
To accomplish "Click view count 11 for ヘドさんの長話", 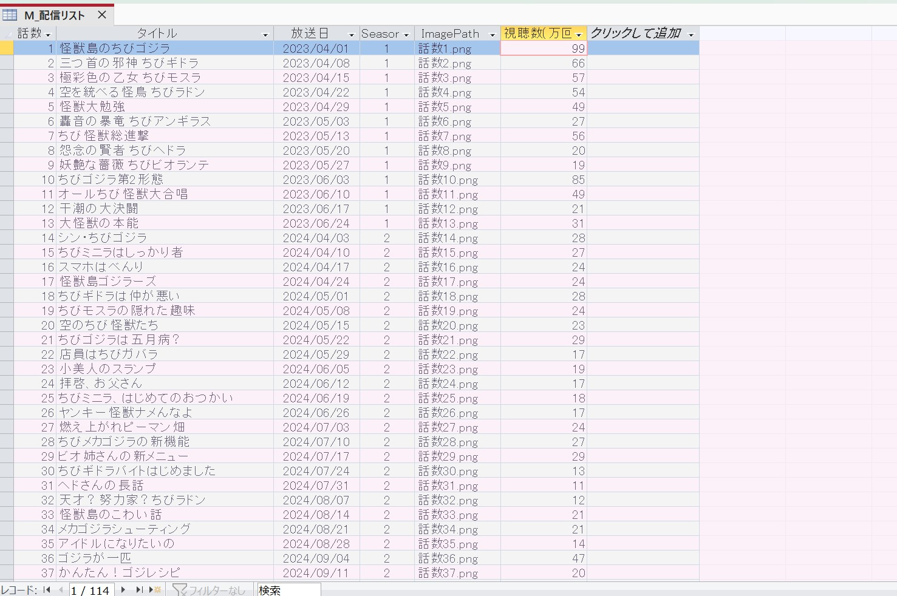I will pos(544,485).
